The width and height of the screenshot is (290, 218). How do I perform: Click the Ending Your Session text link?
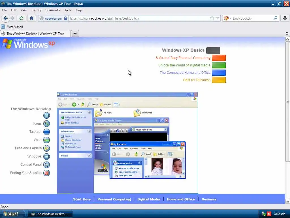26,173
